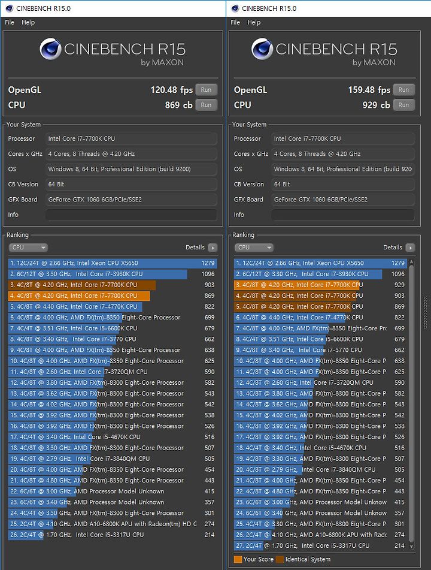Click Cores x GHz field in right window

343,154
